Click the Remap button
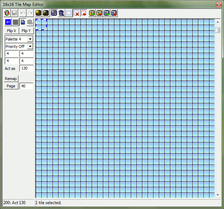224x209 pixels. 11,79
